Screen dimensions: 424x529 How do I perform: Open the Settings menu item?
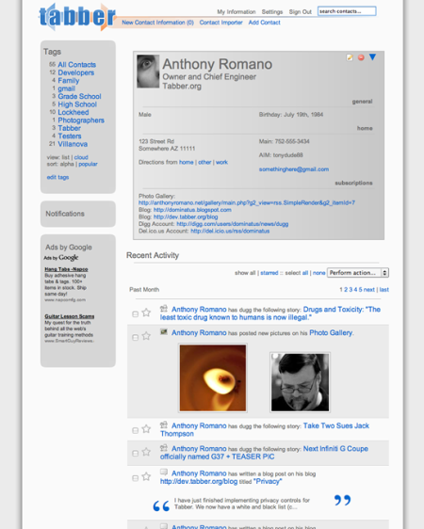(x=272, y=12)
